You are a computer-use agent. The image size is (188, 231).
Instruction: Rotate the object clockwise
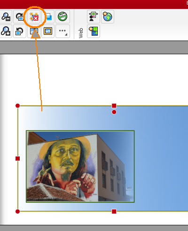(20, 16)
